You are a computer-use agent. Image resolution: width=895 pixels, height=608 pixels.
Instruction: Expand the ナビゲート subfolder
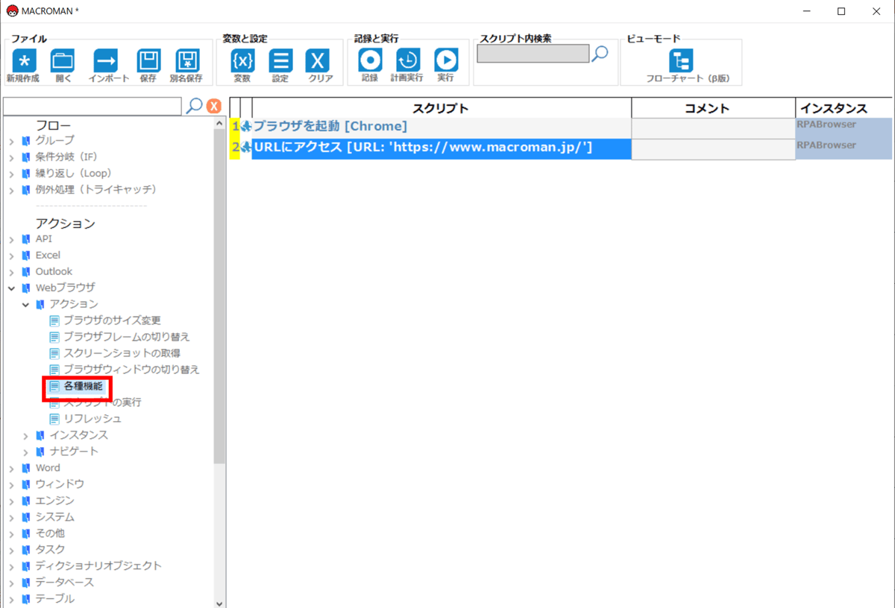pos(26,452)
